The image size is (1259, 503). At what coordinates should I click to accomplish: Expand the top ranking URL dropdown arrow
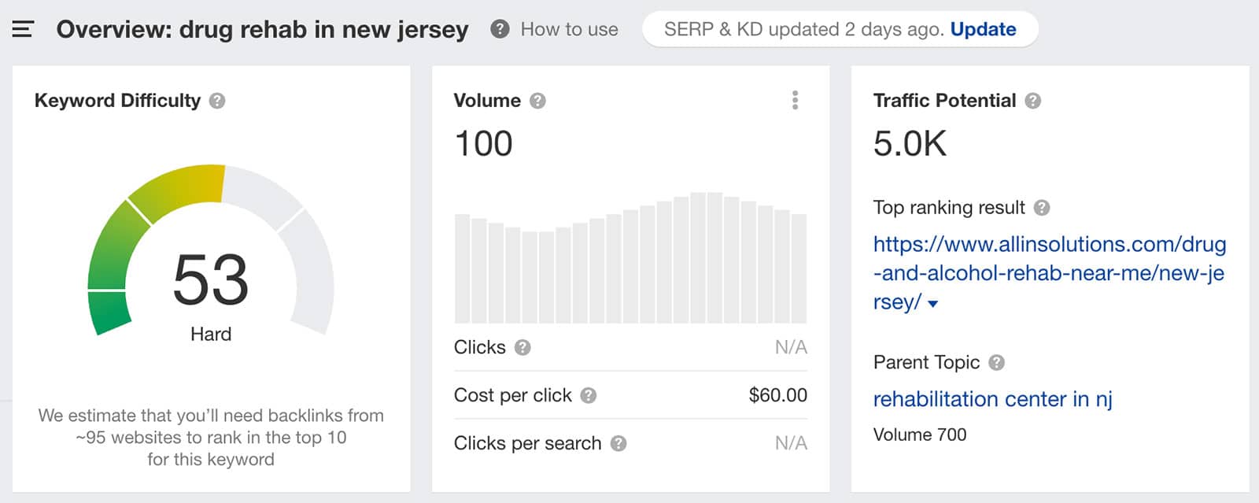click(x=933, y=304)
